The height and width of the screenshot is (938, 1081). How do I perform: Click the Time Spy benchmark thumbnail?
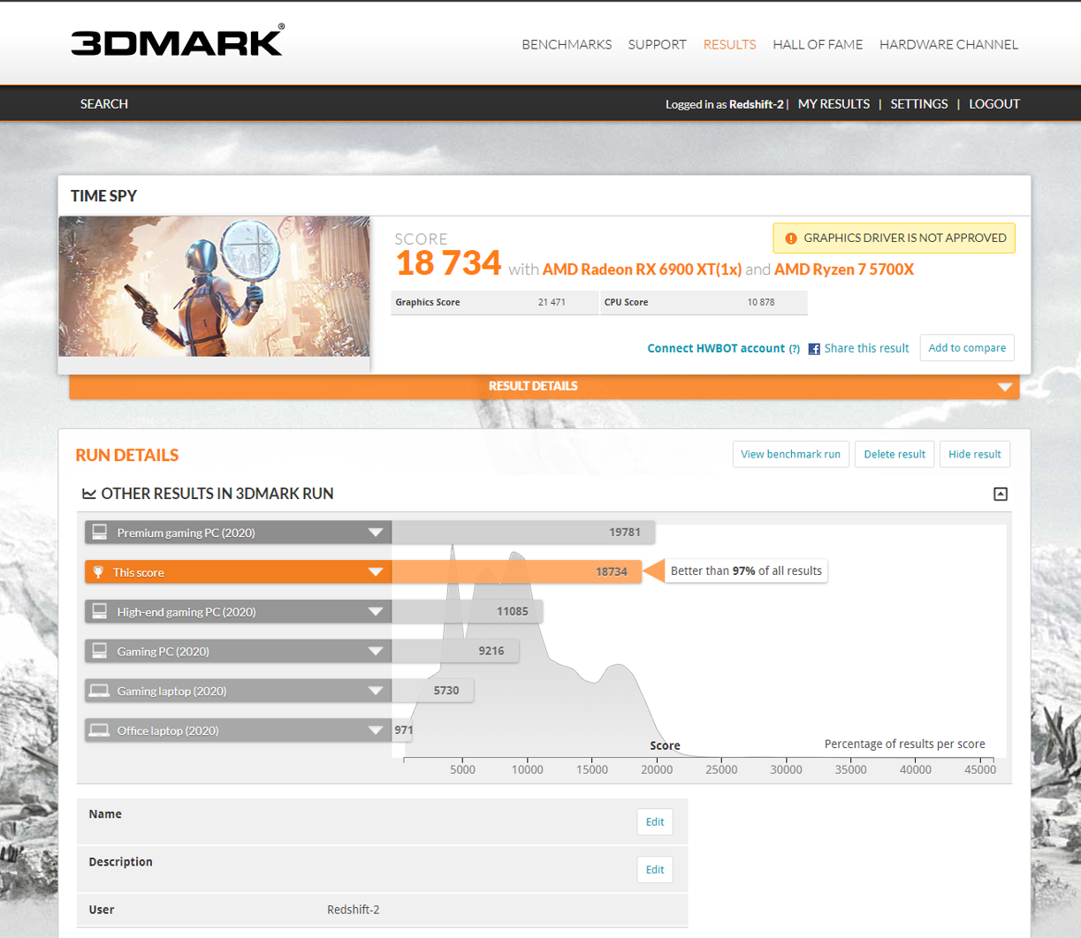tap(214, 286)
